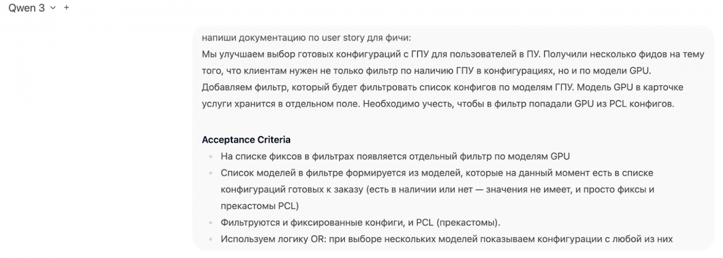This screenshot has height=258, width=723.
Task: Click the line starting with "услуги хранится"
Action: click(437, 104)
